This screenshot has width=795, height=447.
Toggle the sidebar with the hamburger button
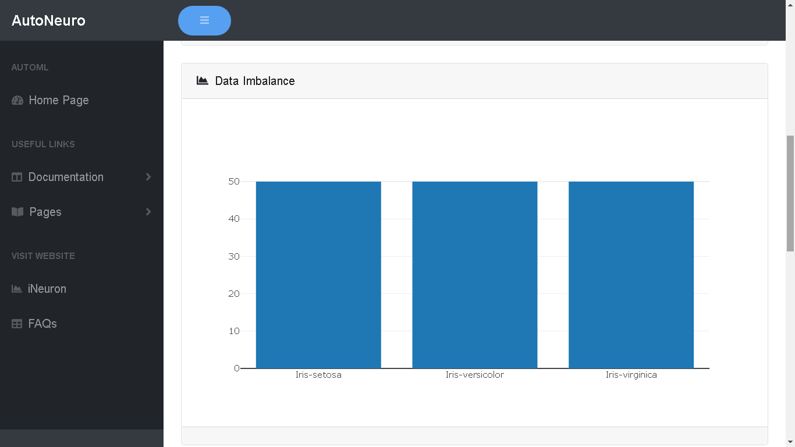(x=204, y=20)
